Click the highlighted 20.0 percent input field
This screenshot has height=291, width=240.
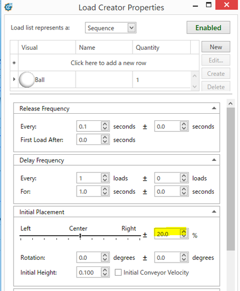(167, 234)
